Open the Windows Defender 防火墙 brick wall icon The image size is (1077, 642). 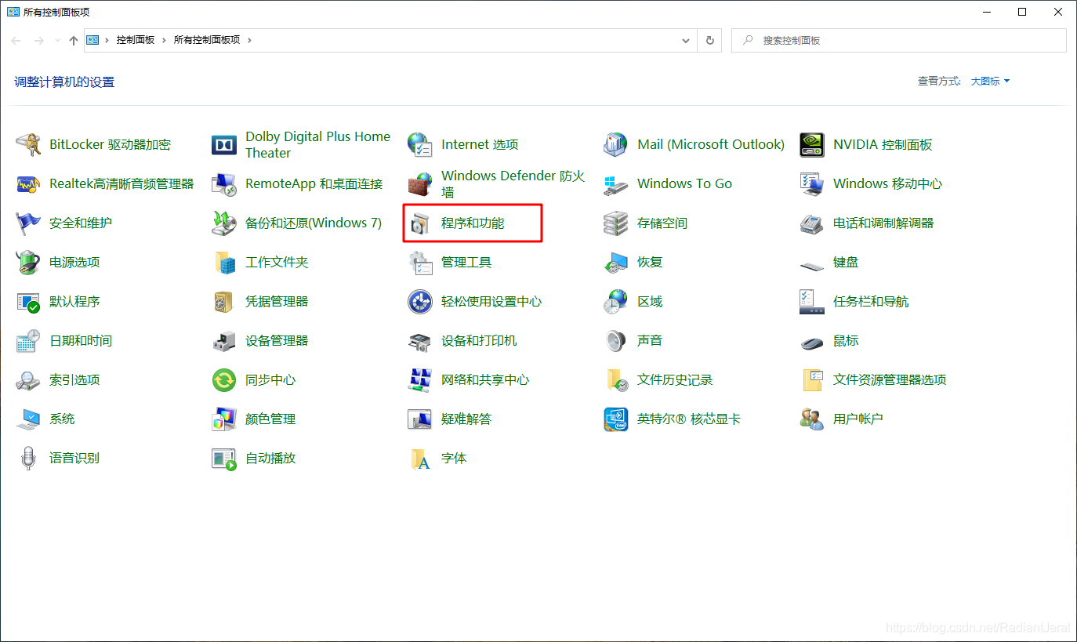pos(420,183)
